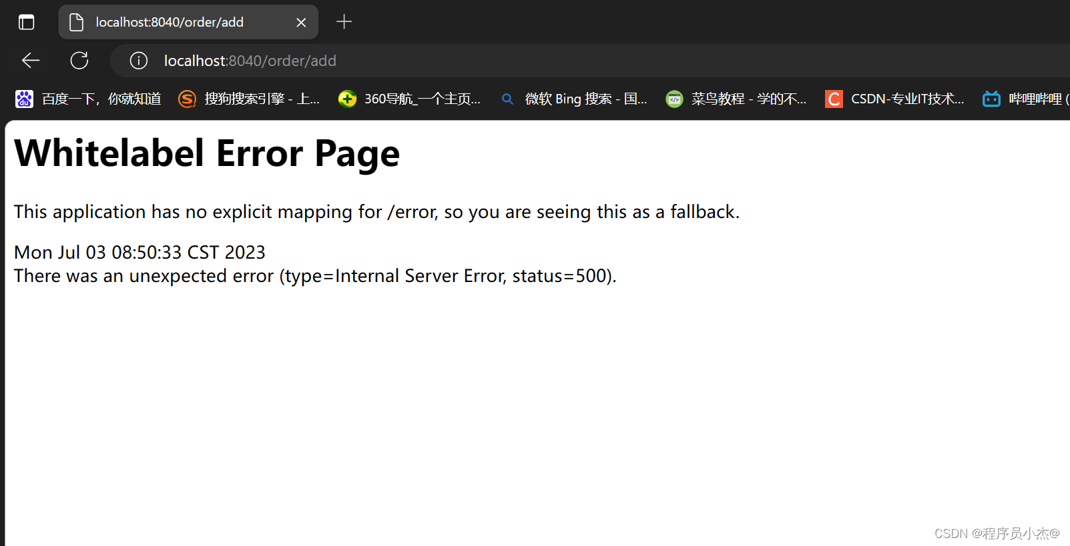Close the localhost:8040/order/add tab

[x=301, y=23]
